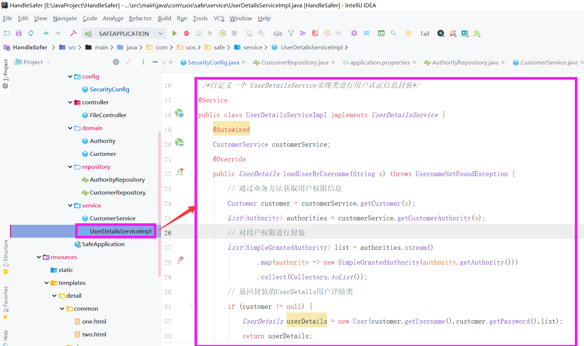Toggle the Structure tool window stripe button
Image resolution: width=584 pixels, height=346 pixels.
tap(6, 254)
